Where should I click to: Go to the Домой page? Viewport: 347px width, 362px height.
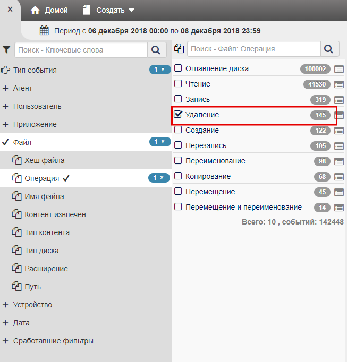pos(49,10)
